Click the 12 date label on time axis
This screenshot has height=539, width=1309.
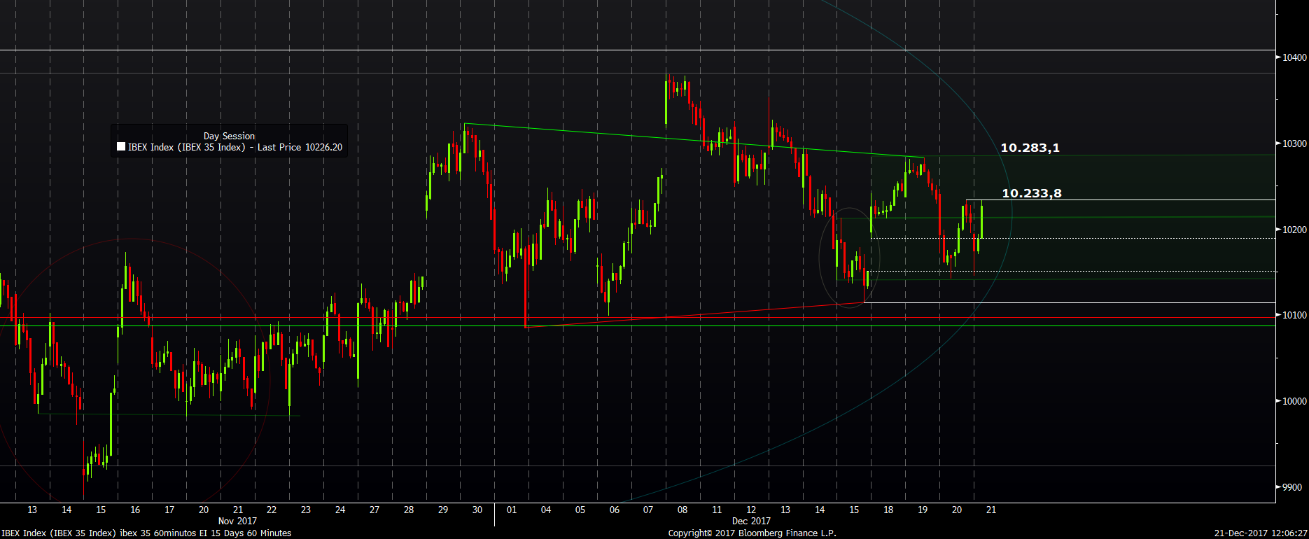coord(751,510)
